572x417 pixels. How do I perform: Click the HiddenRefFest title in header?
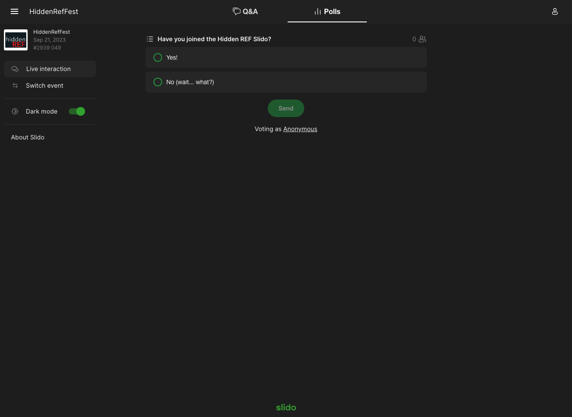[x=54, y=11]
